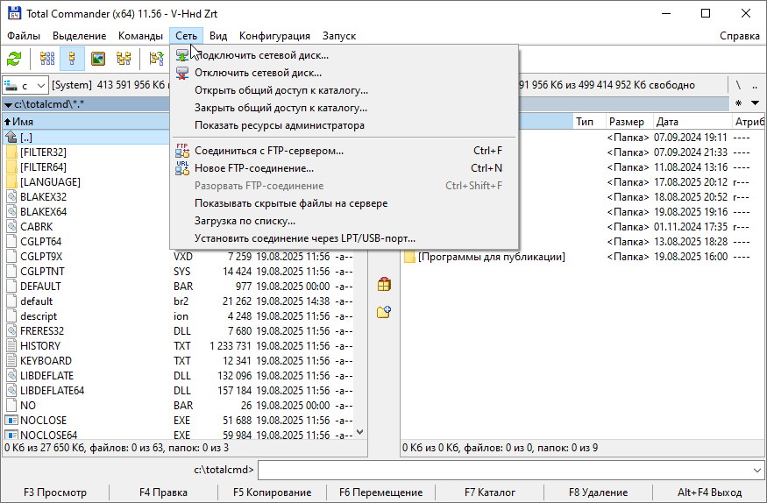Open the Справка menu
The image size is (767, 503).
(739, 36)
